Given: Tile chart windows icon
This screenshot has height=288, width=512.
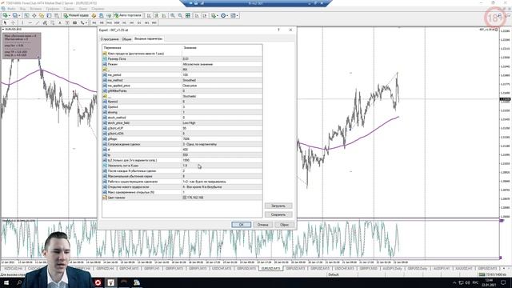Looking at the screenshot, I should pos(188,15).
